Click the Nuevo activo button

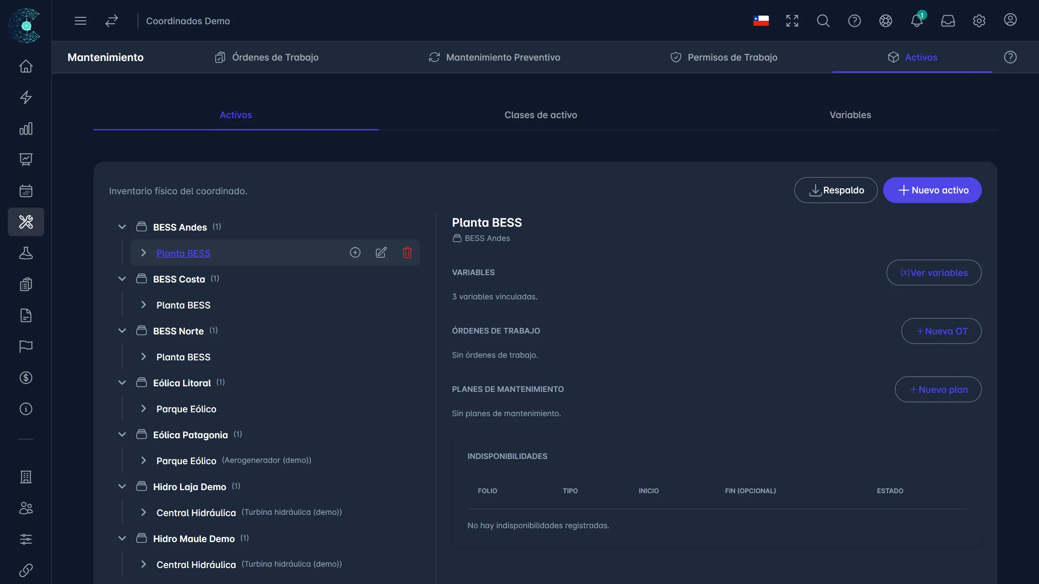[x=933, y=190]
